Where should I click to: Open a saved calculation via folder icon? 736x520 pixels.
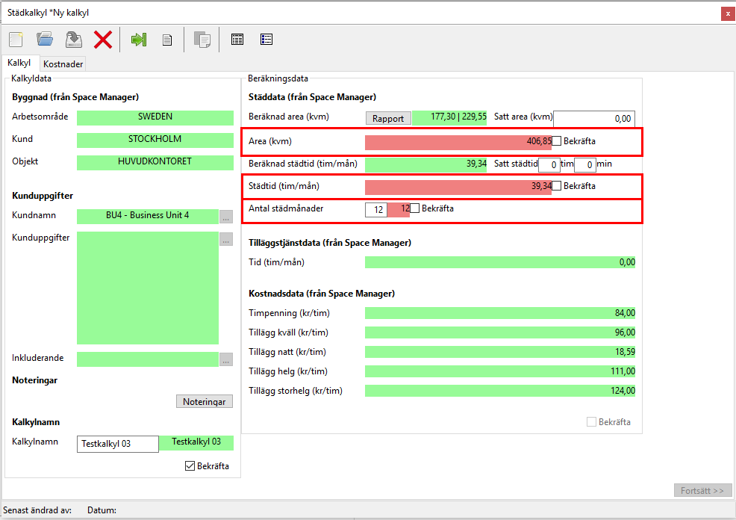click(x=45, y=40)
